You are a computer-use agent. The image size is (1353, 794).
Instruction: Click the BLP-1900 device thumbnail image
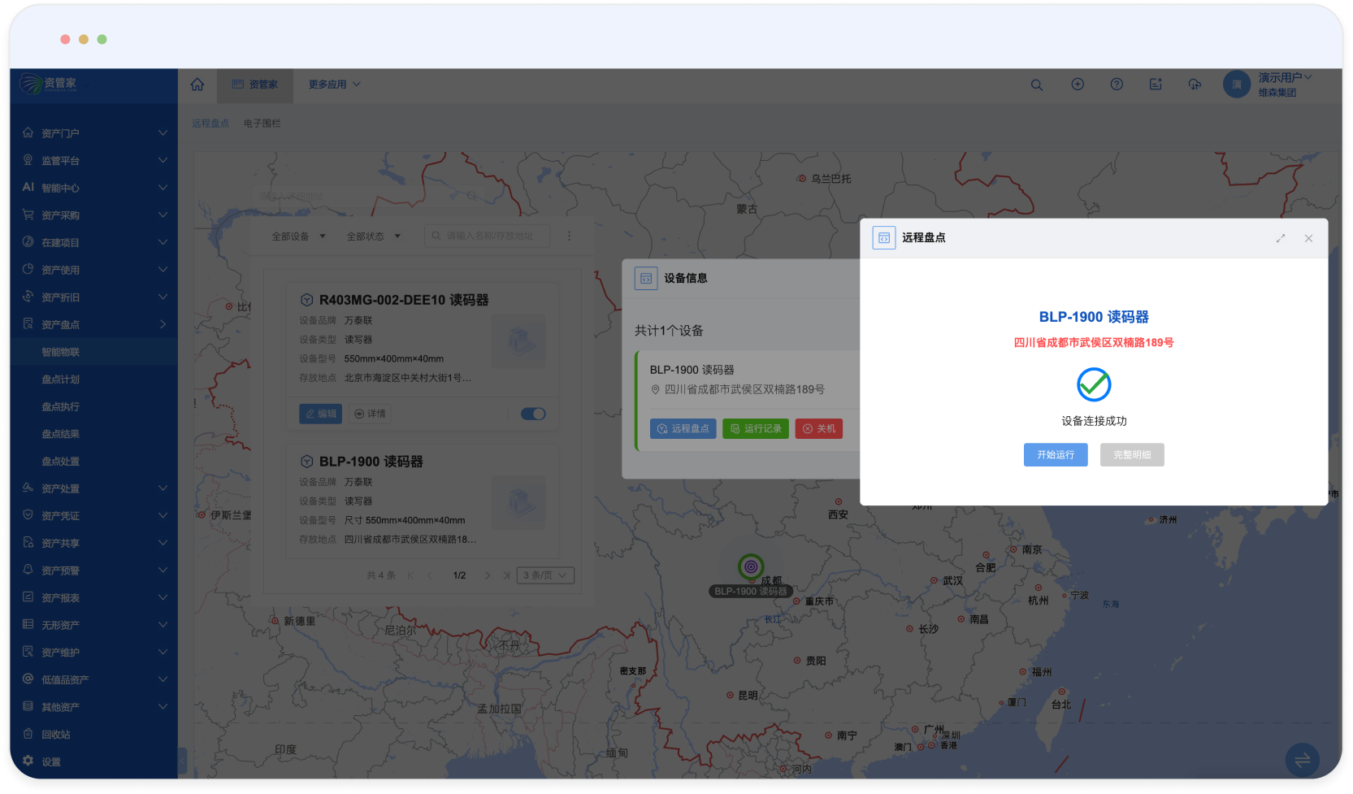coord(520,503)
